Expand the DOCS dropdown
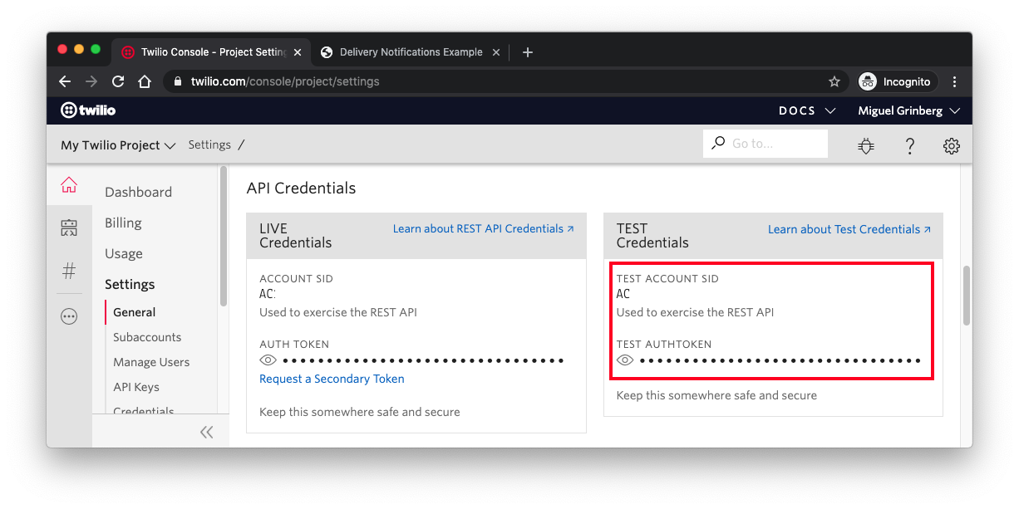Screen dimensions: 1019x509 [807, 110]
